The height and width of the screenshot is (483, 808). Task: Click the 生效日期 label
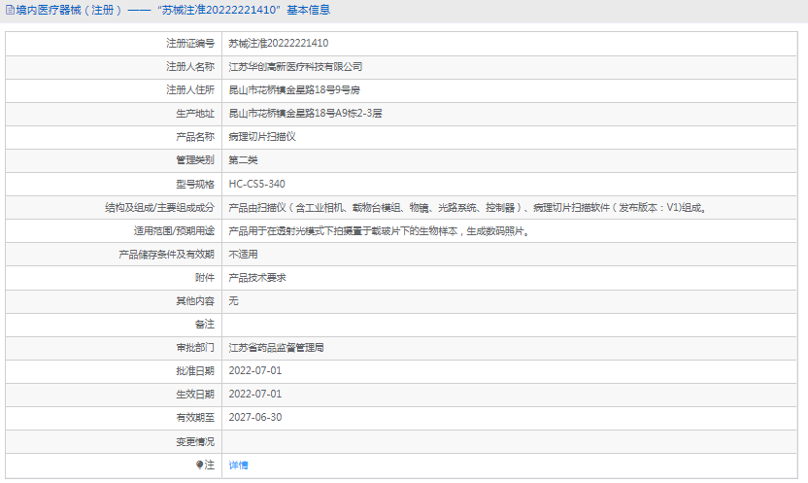tap(195, 395)
